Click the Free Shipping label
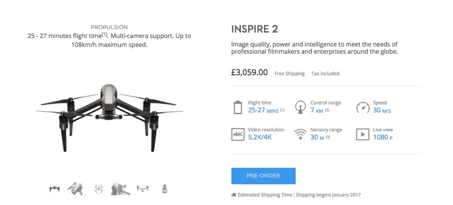Screen dimensions: 453x205 coord(289,73)
